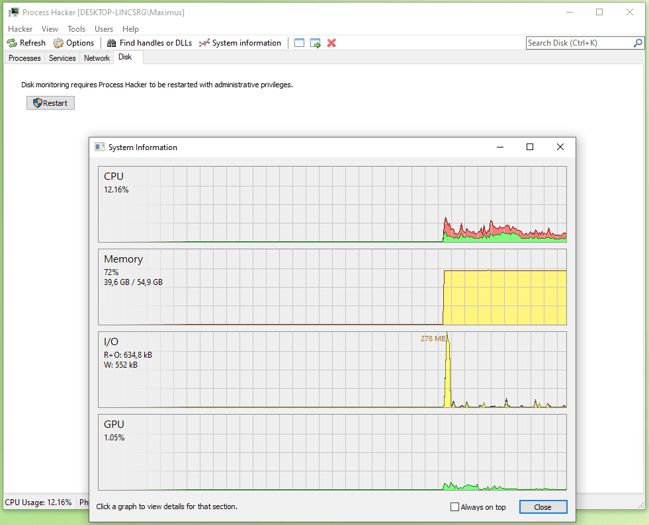The height and width of the screenshot is (525, 649).
Task: Switch to the Network tab
Action: (97, 58)
